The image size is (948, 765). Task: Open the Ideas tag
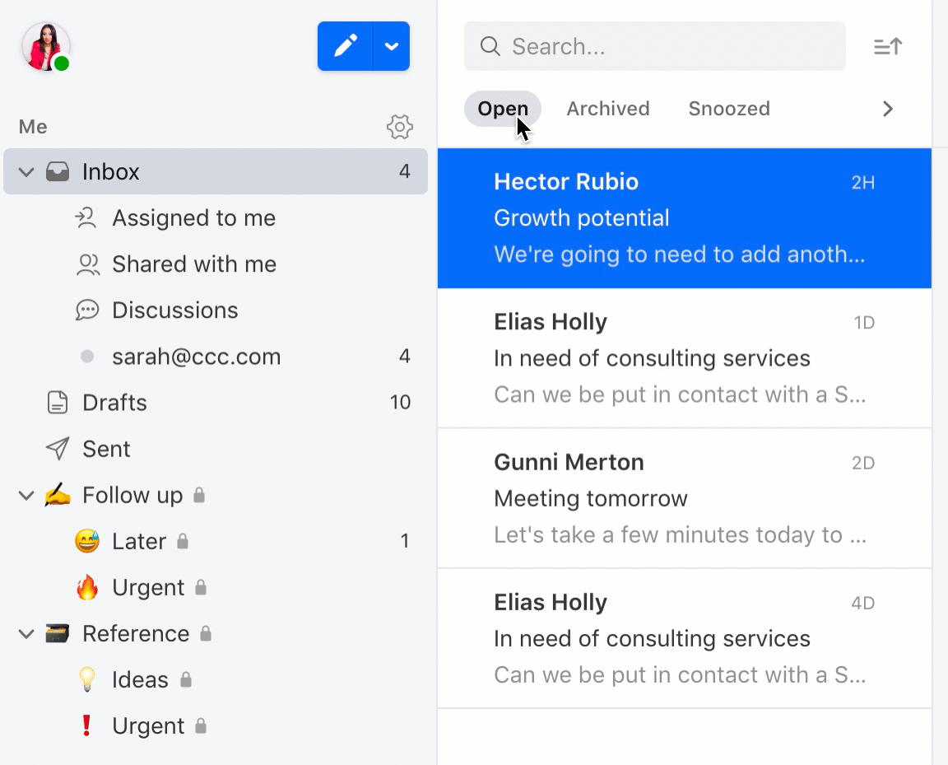point(140,679)
